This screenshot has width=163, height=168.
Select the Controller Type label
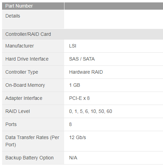(22, 72)
